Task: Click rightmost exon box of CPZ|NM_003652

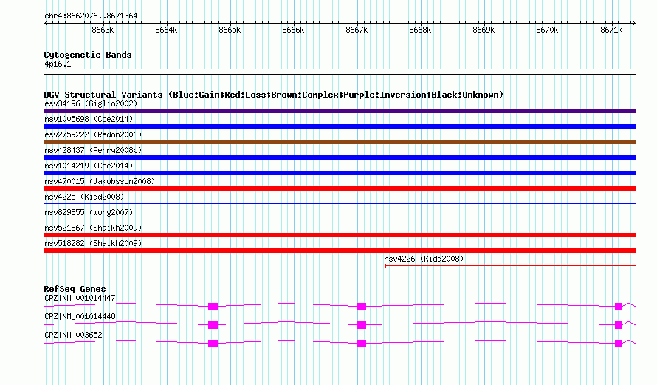Action: pos(619,344)
